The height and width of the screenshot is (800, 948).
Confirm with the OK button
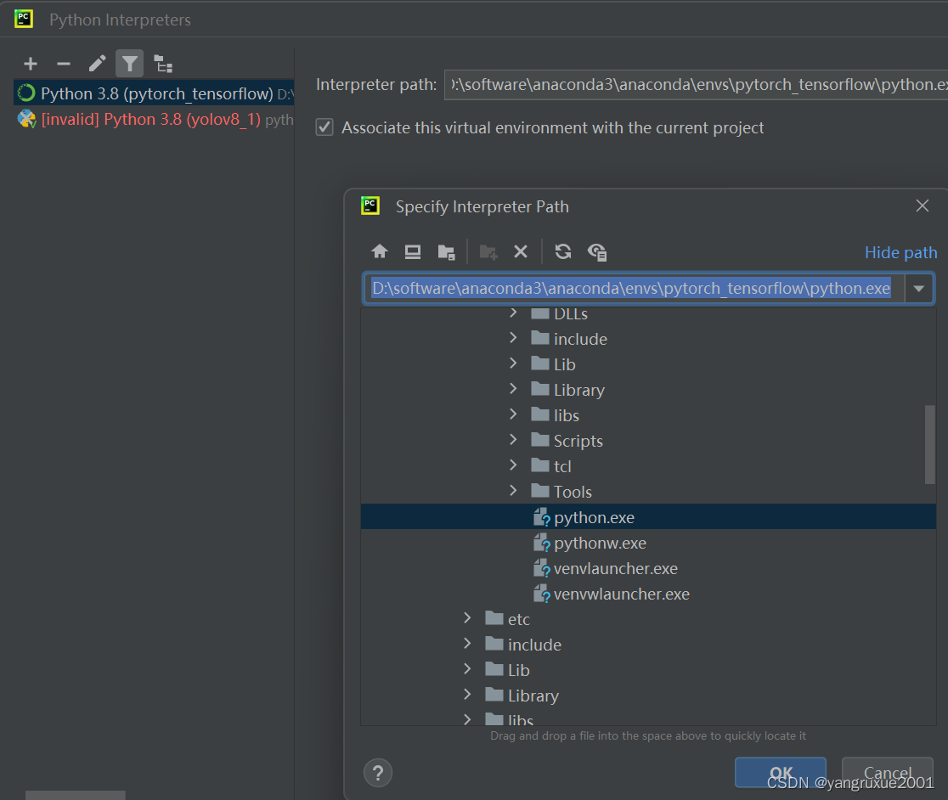pos(781,772)
